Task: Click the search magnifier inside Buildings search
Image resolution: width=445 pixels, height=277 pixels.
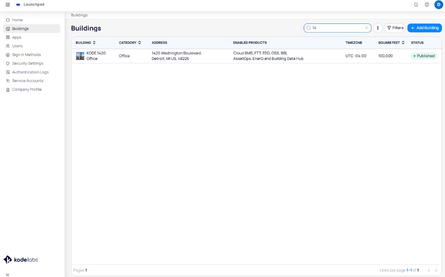Action: click(309, 28)
